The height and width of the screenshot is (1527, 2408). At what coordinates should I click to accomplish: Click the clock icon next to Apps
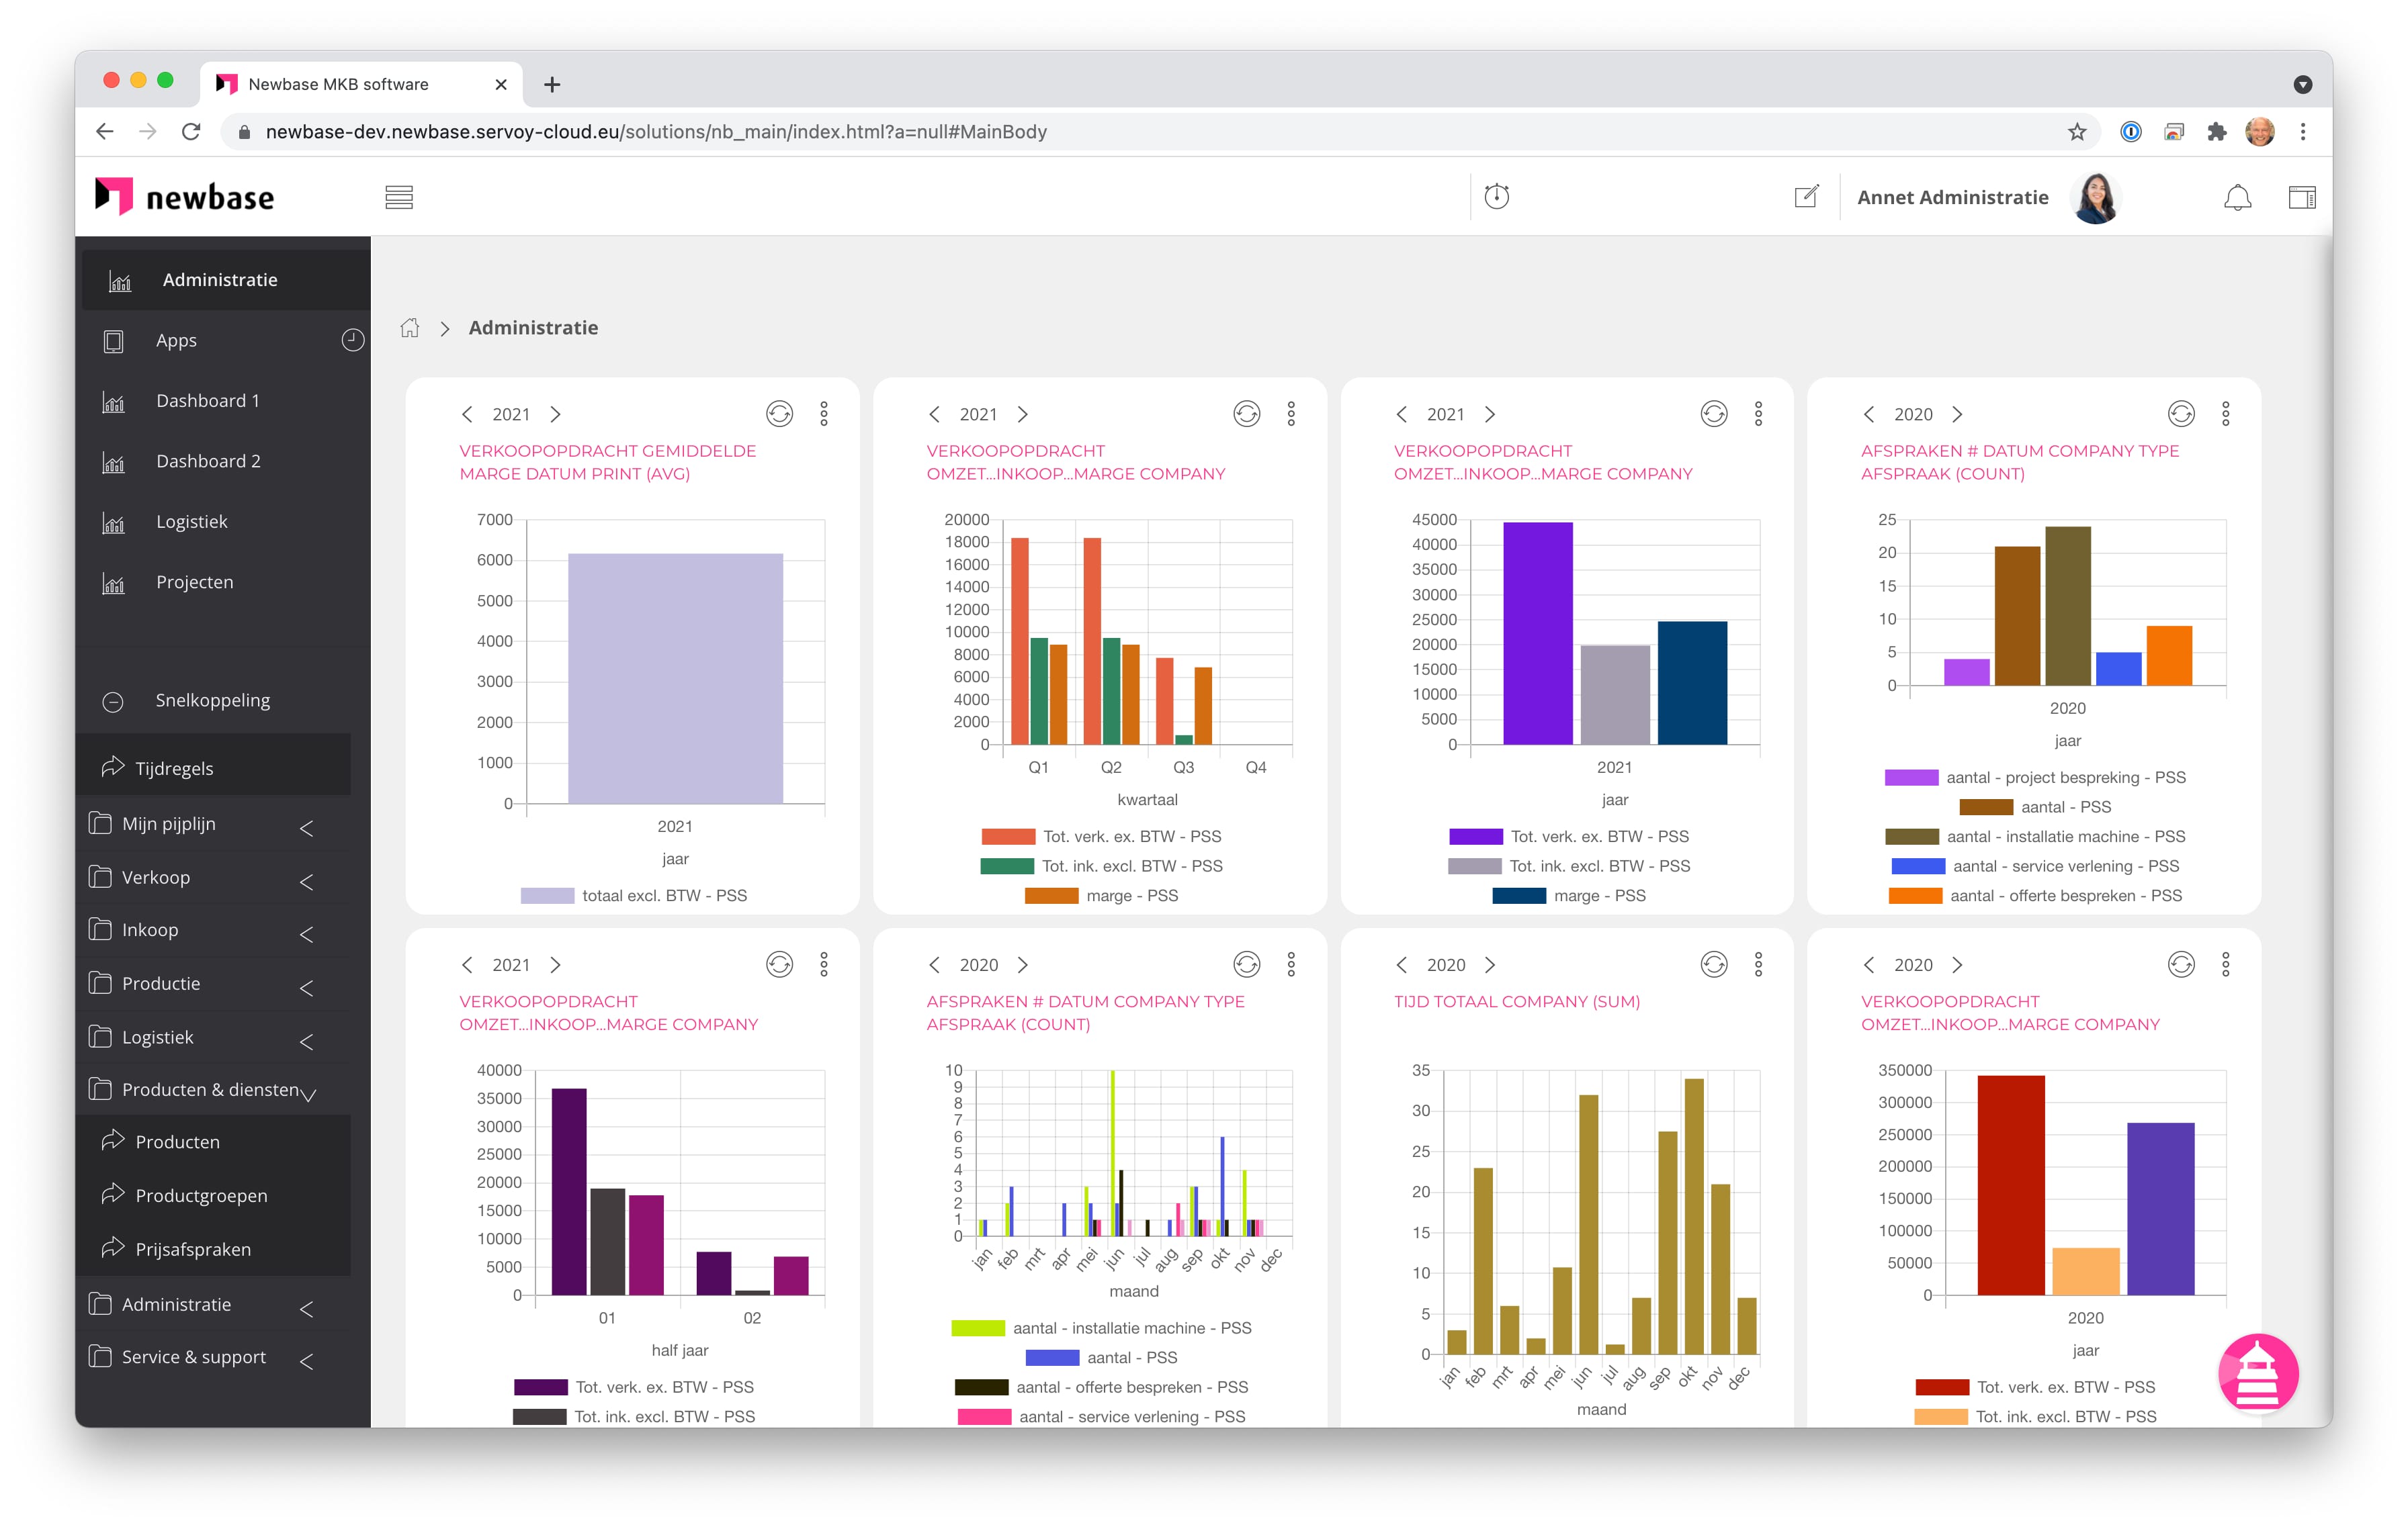[352, 340]
